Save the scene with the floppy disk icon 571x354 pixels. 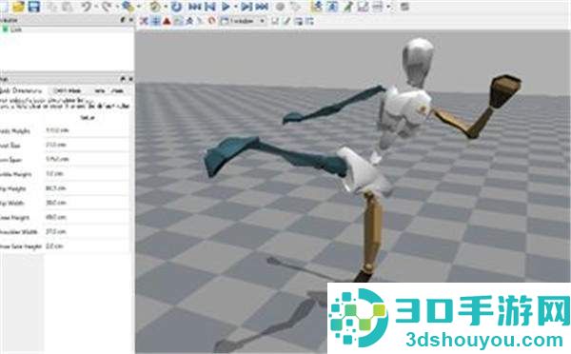point(34,7)
